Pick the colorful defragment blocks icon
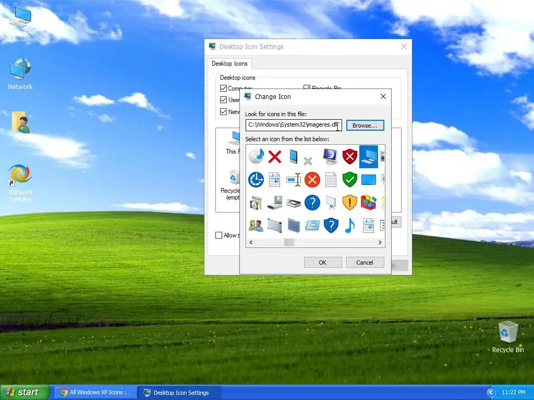Screen dimensions: 534x400 pyautogui.click(x=369, y=203)
